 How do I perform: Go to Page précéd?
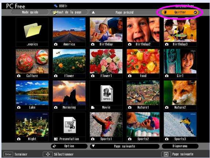(125, 12)
